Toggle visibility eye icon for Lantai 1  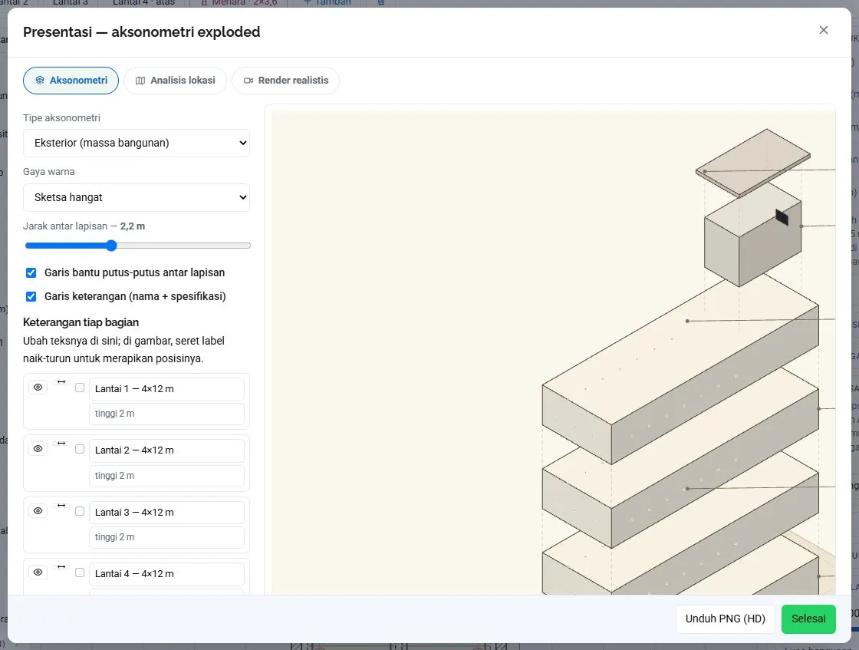tap(38, 388)
